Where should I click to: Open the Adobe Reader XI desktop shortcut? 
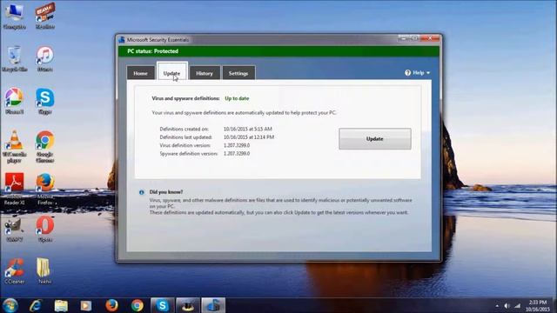[14, 189]
